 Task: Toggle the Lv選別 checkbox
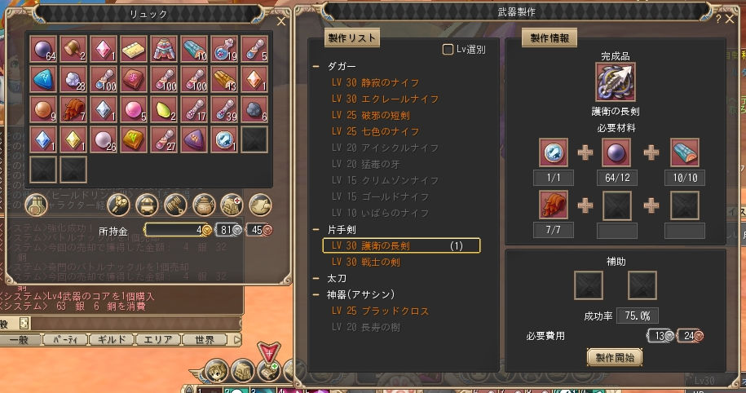coord(448,49)
